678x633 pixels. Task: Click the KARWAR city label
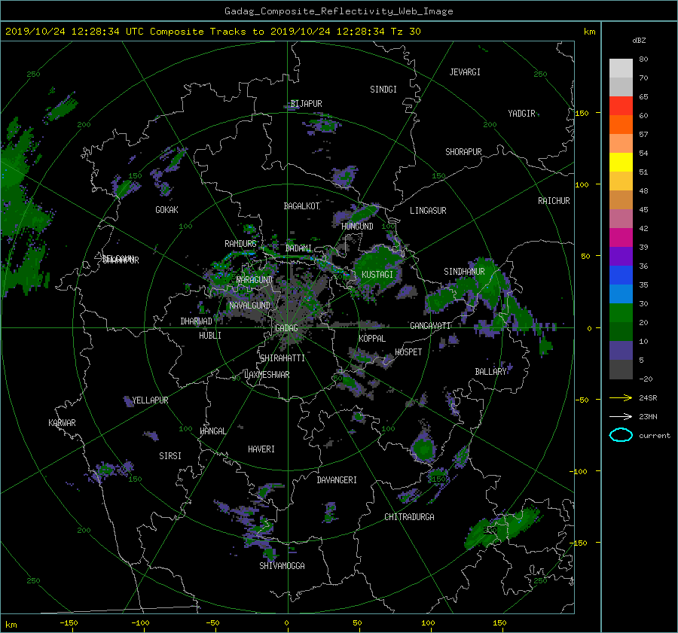pyautogui.click(x=62, y=423)
